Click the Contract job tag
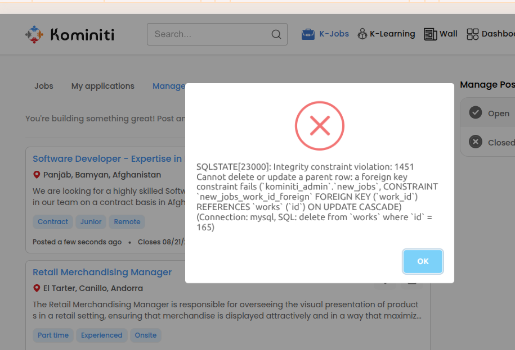Screen dimensions: 515x350 pos(53,222)
